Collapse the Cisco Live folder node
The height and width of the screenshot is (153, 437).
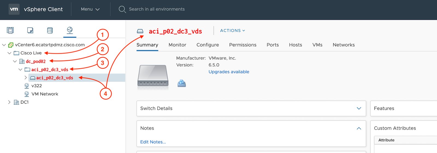pyautogui.click(x=9, y=53)
